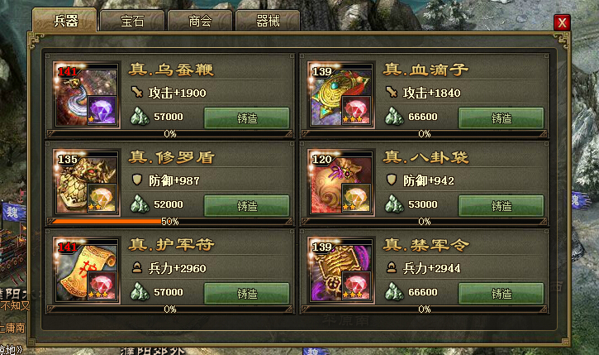Click the 真.禁军令 token item icon
The image size is (599, 355).
[340, 271]
